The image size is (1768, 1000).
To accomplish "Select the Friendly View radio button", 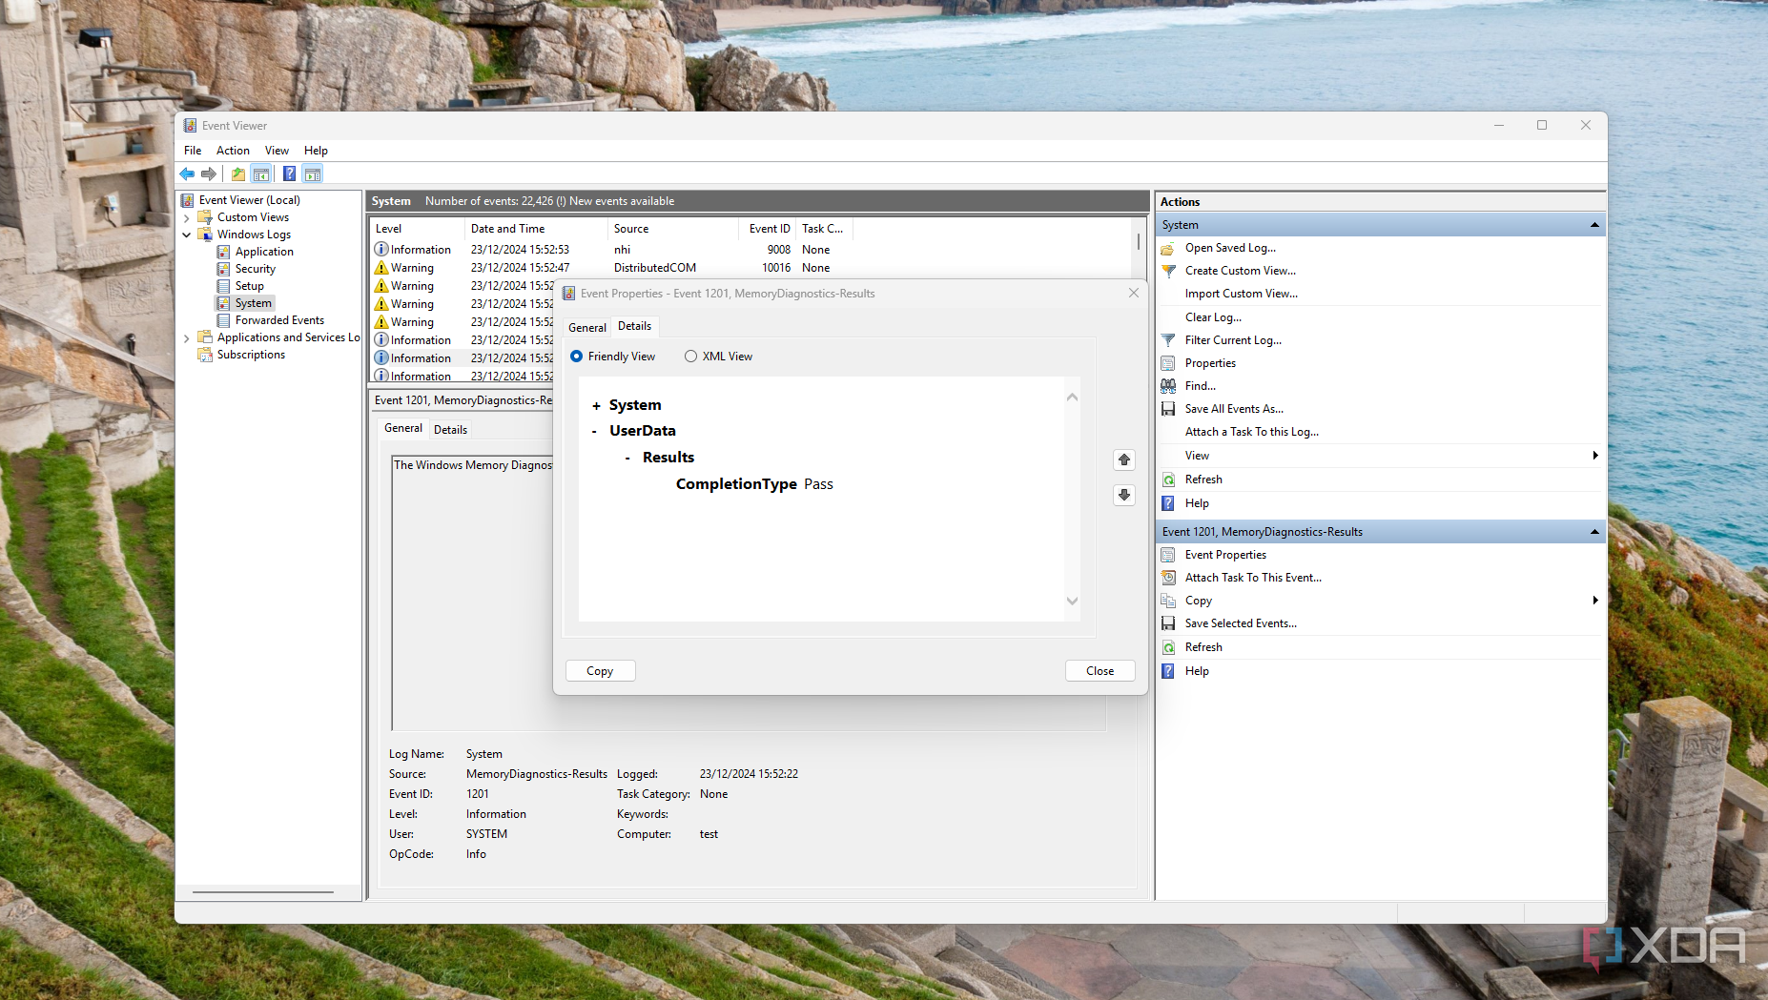I will (576, 357).
